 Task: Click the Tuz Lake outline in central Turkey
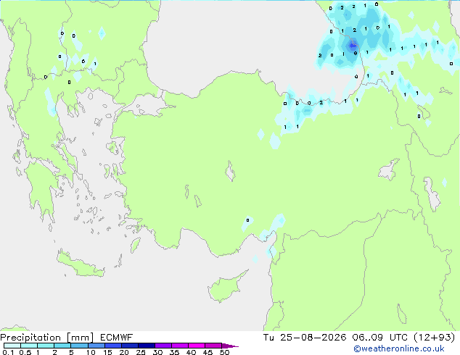tap(230, 171)
